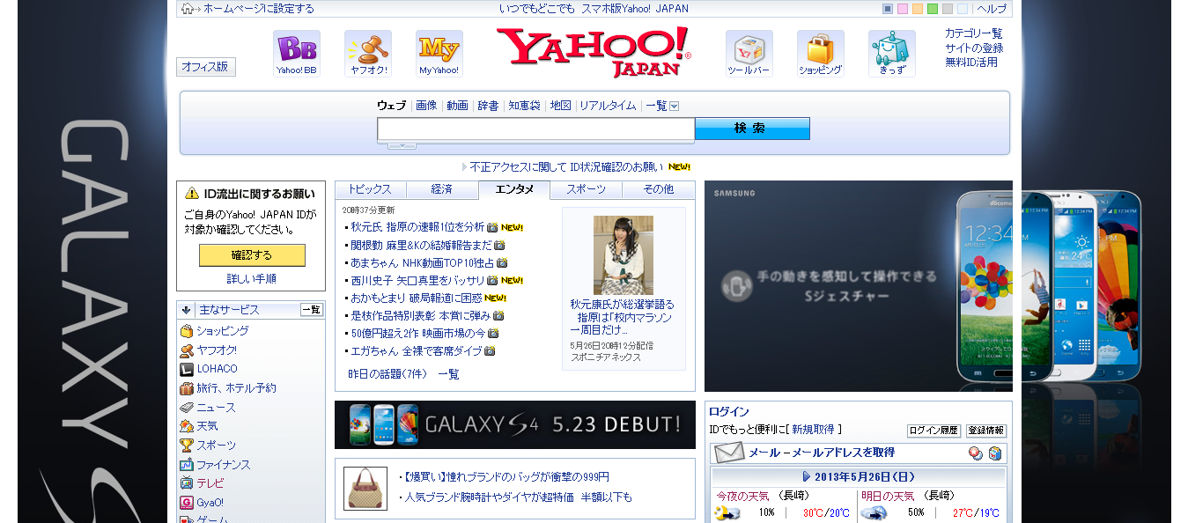
Task: Open the 詳しい手順 link
Action: (x=252, y=278)
